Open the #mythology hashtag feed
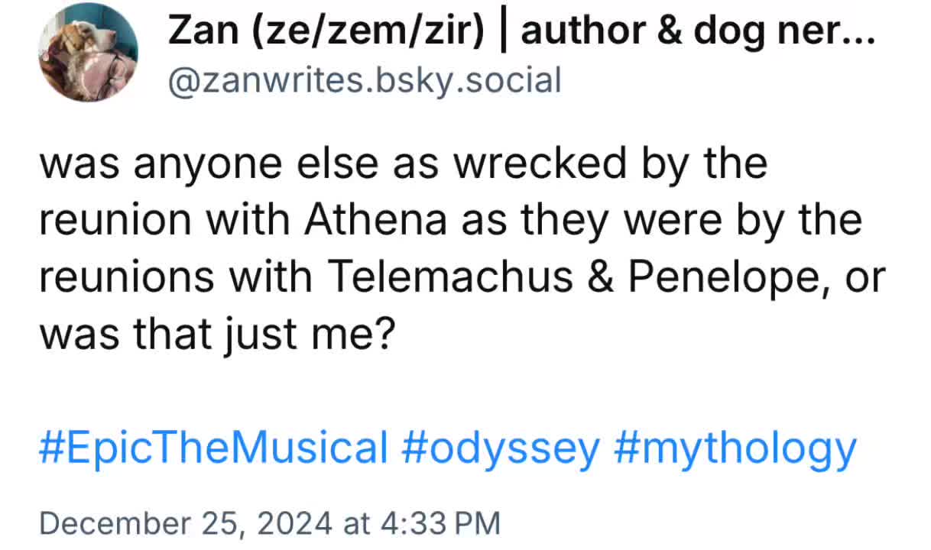Screen dimensions: 931x550 735,449
